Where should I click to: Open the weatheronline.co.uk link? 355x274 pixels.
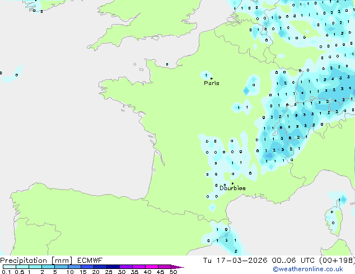click(x=308, y=269)
